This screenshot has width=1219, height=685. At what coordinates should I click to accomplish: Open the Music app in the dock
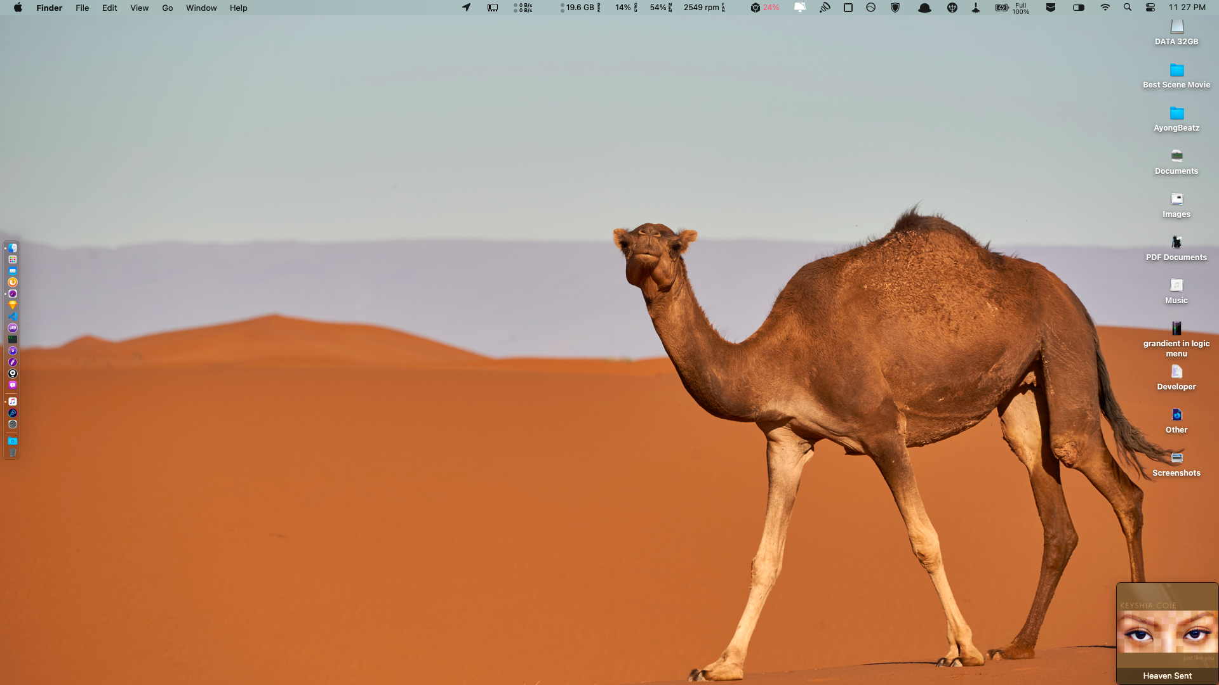coord(13,401)
